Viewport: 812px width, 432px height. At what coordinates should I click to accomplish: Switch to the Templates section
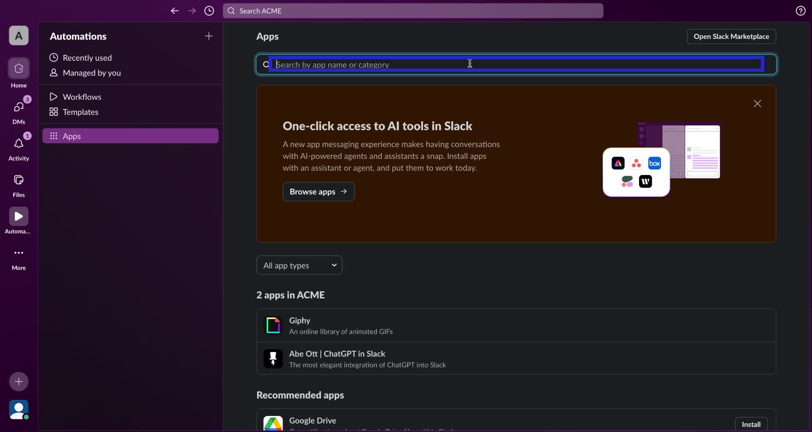pyautogui.click(x=80, y=112)
